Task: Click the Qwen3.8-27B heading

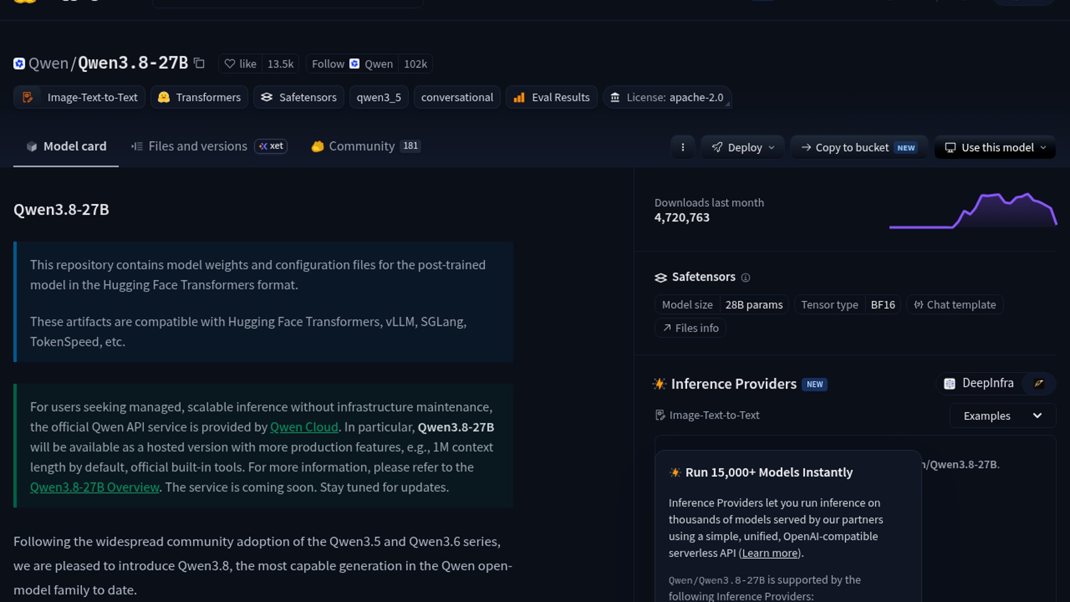Action: [x=61, y=210]
